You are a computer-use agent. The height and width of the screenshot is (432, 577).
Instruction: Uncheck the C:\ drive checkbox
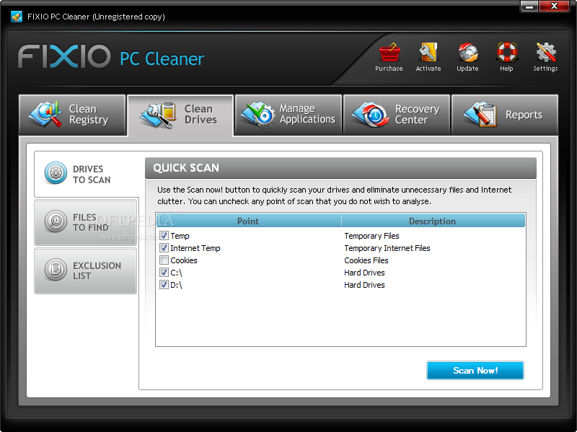coord(164,273)
